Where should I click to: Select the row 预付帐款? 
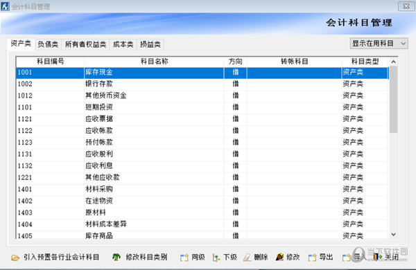click(202, 143)
